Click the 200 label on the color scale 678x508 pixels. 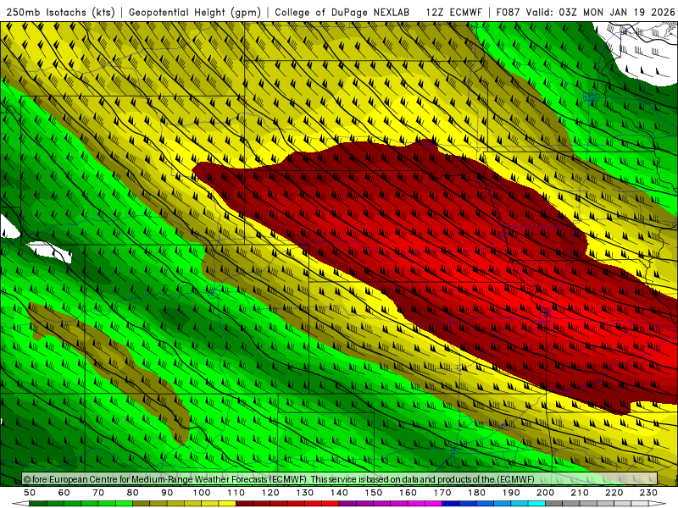coord(545,493)
